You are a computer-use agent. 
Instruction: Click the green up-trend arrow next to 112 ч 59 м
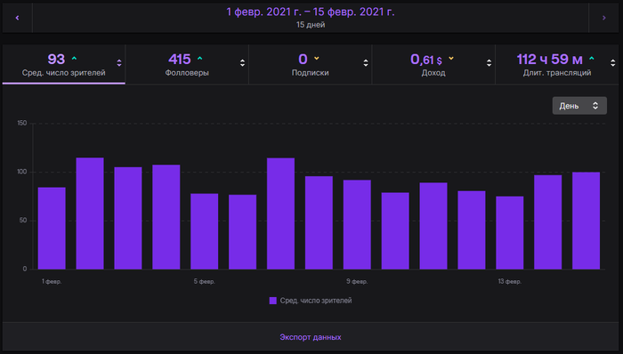pos(592,59)
